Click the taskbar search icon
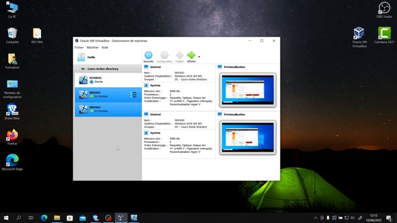This screenshot has width=397, height=223. [x=19, y=217]
